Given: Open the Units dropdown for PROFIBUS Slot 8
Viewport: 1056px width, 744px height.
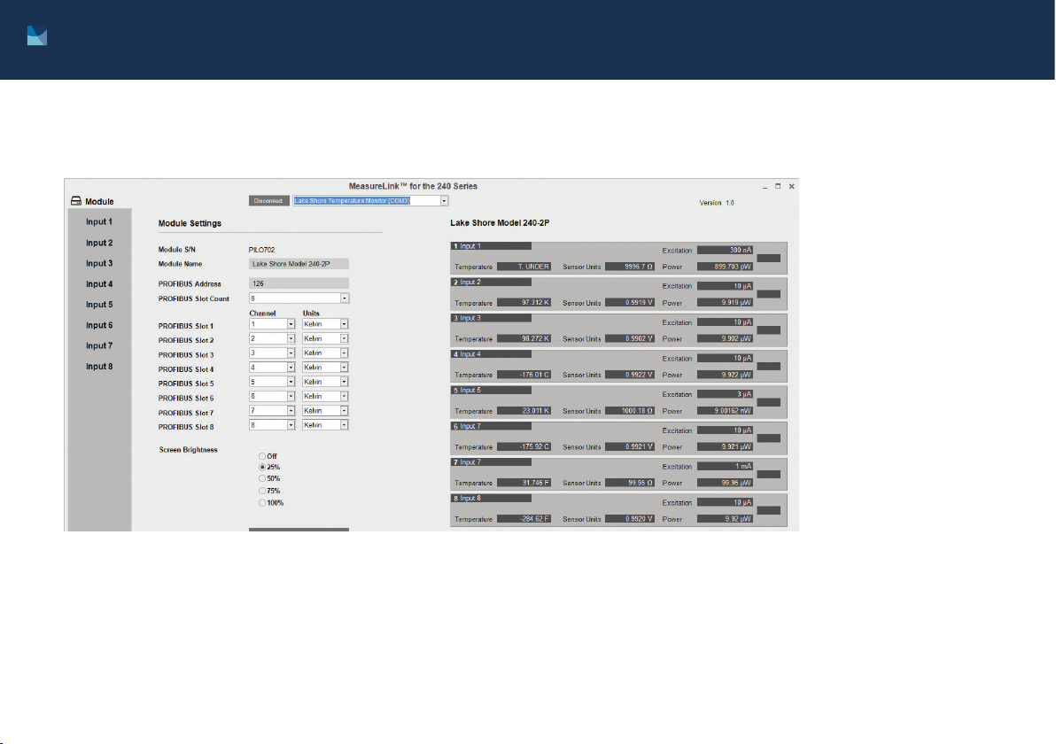Looking at the screenshot, I should [344, 425].
